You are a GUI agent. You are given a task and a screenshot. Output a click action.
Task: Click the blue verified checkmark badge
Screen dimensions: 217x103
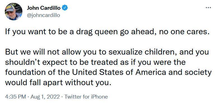coord(65,8)
